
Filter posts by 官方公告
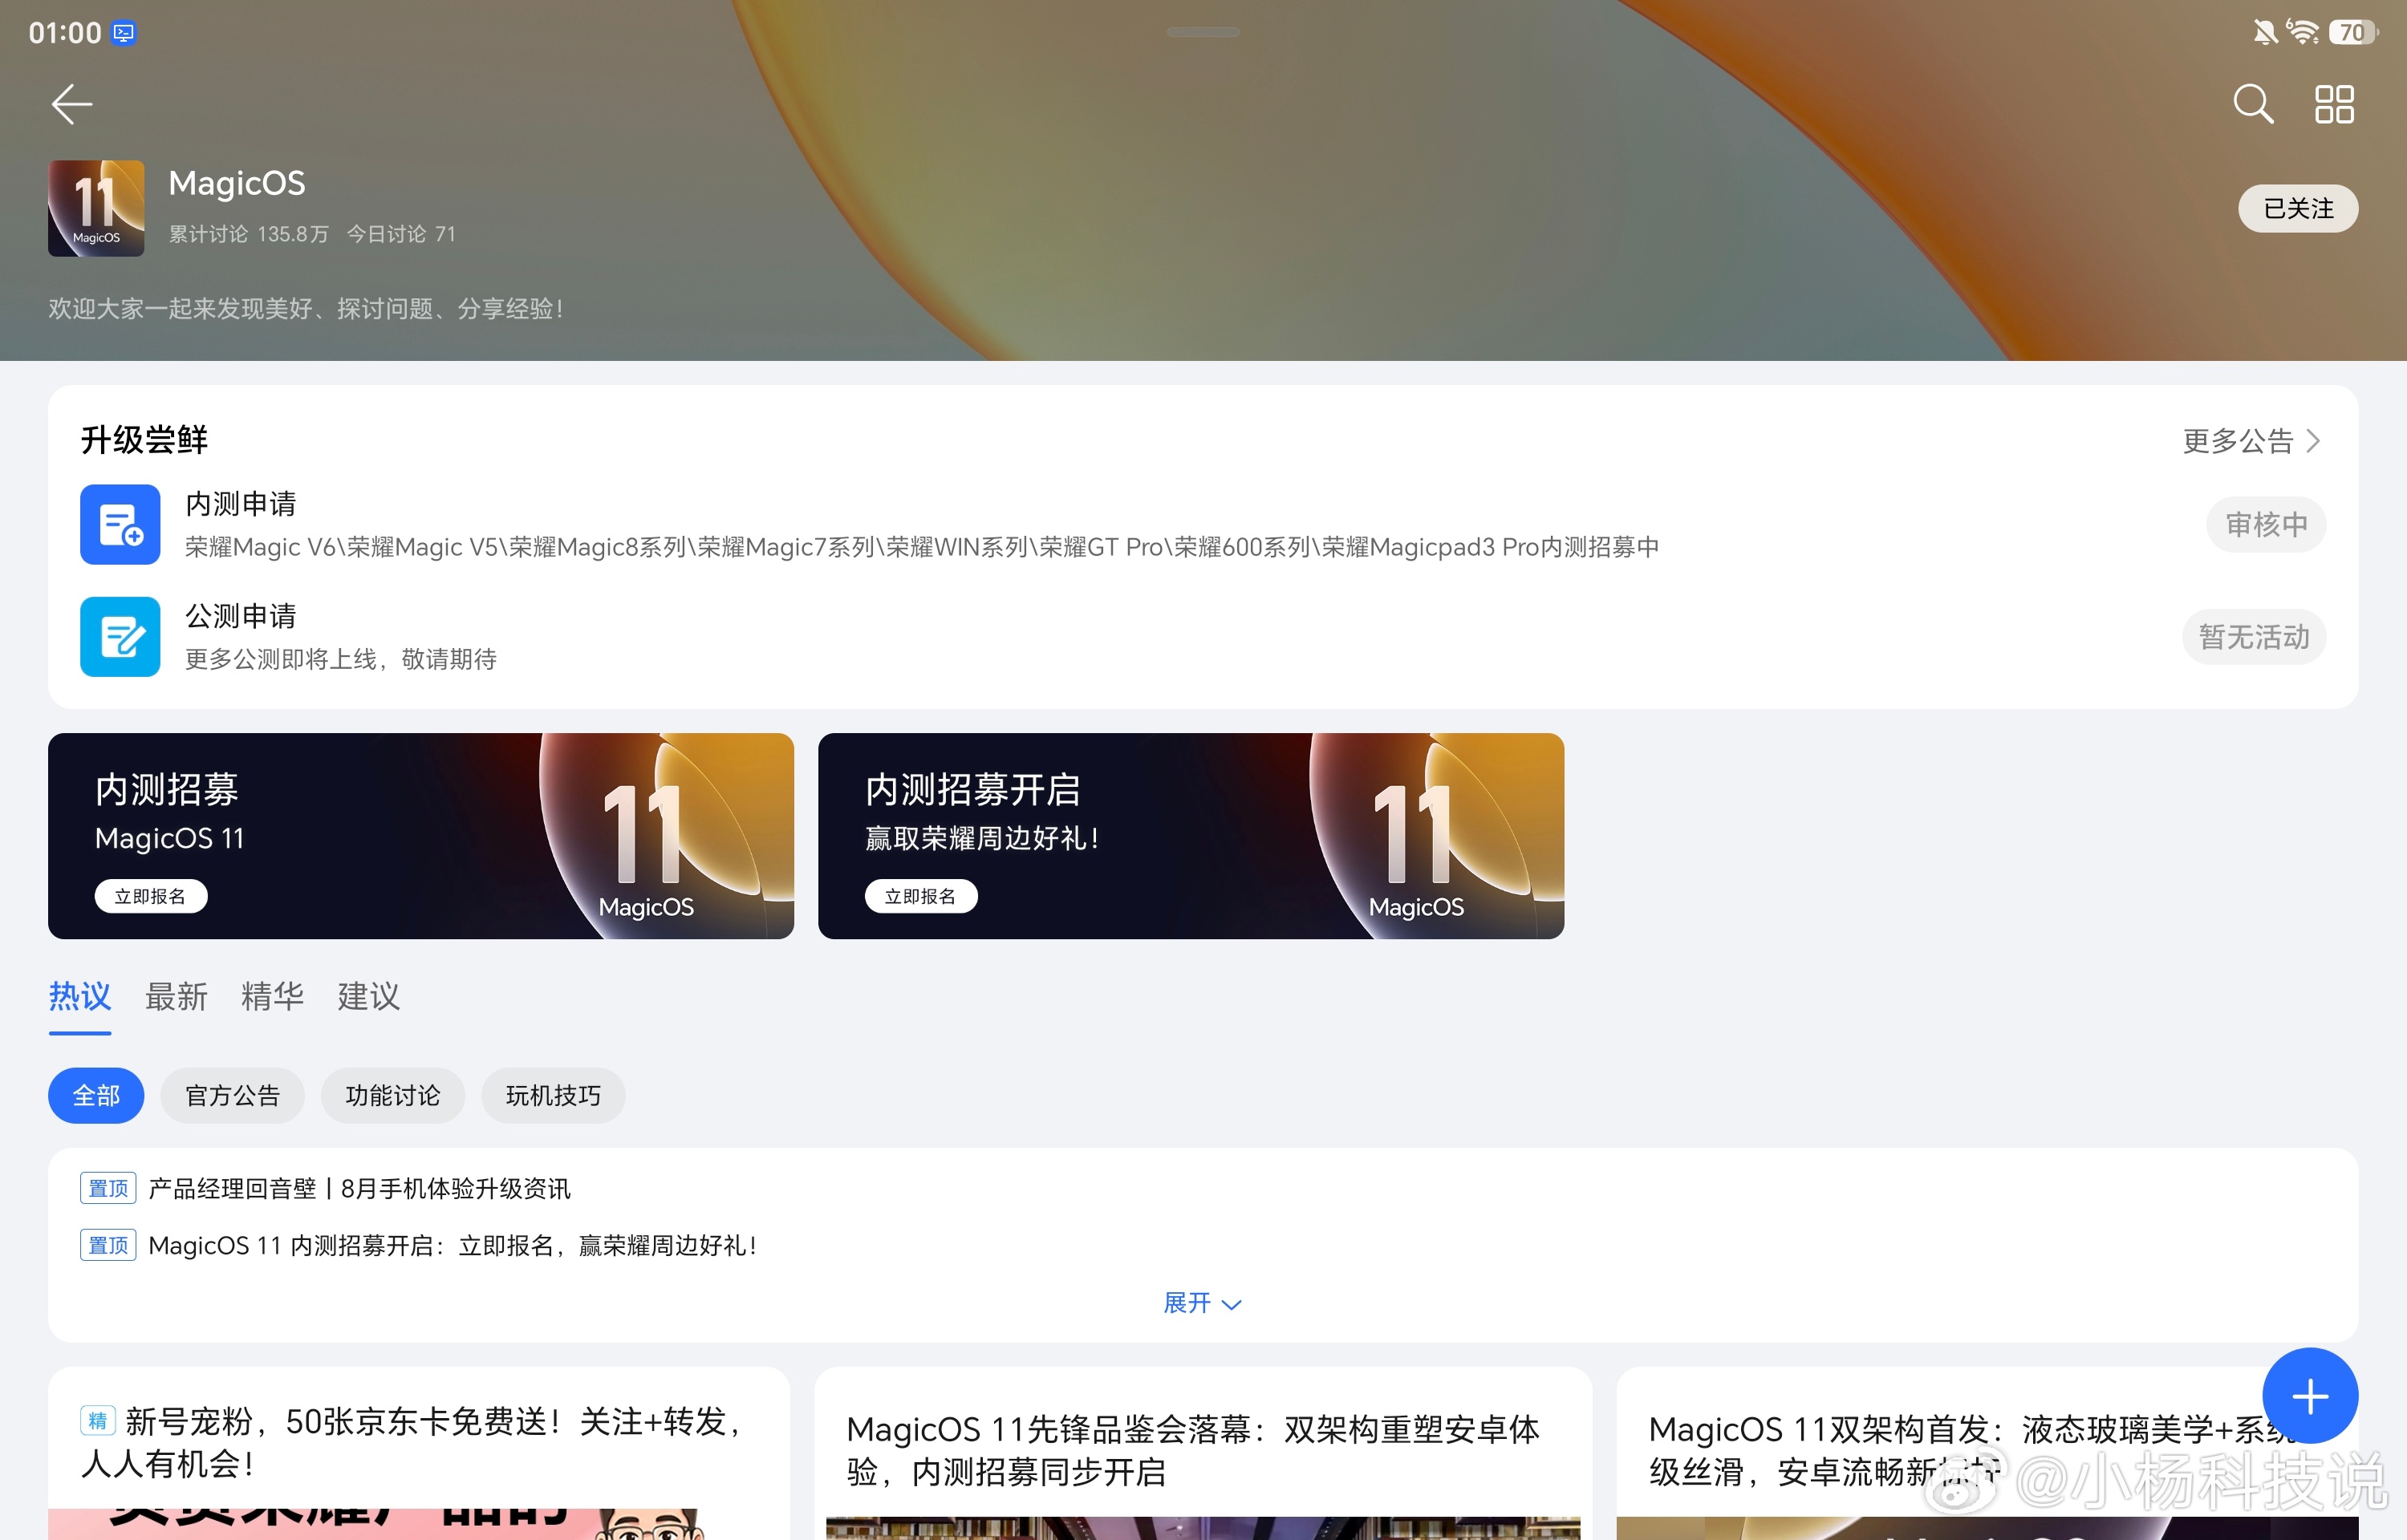click(x=232, y=1095)
